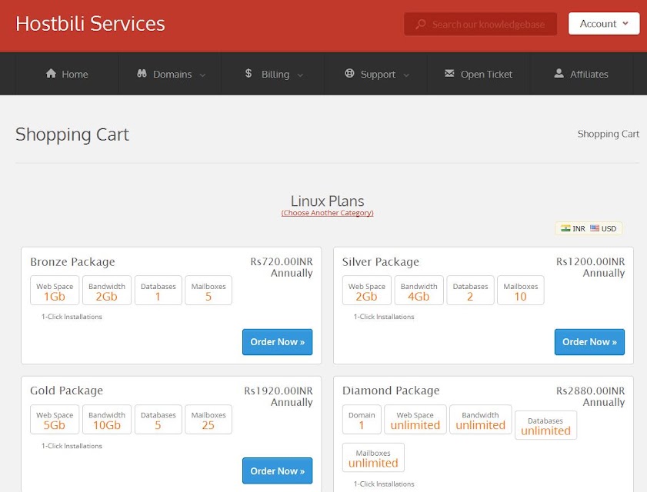Expand the Billing menu chevron

tap(300, 75)
